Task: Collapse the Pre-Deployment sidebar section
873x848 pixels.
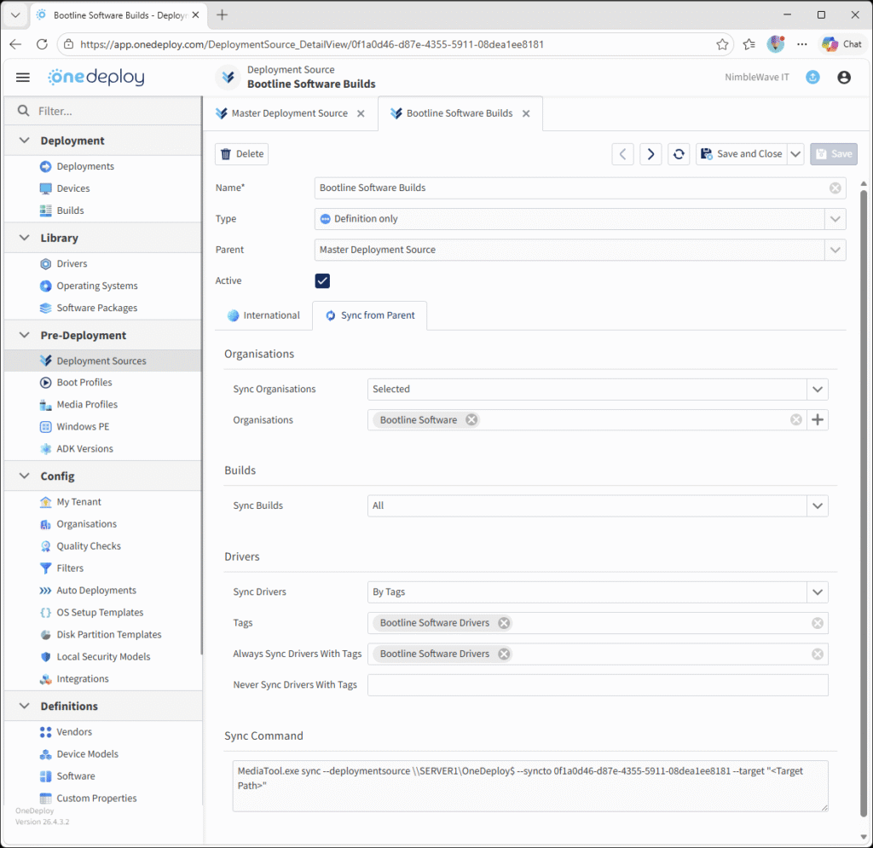Action: click(25, 336)
